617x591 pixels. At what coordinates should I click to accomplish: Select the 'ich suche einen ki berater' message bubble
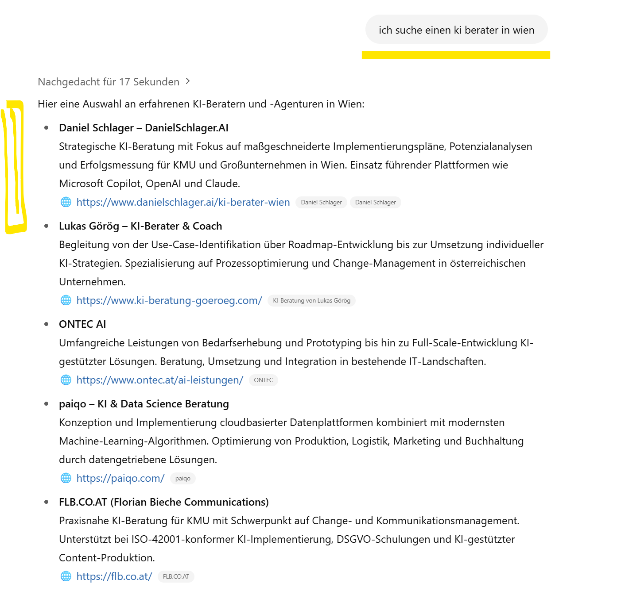click(x=457, y=30)
